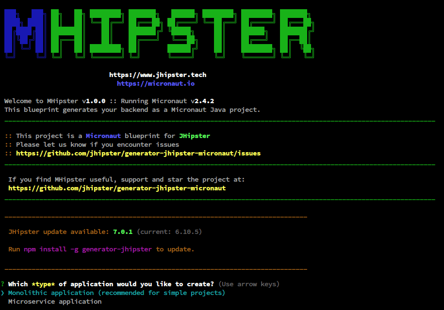This screenshot has height=310, width=444.
Task: Click 'Please let us know if you encounter issues'
Action: click(x=98, y=145)
